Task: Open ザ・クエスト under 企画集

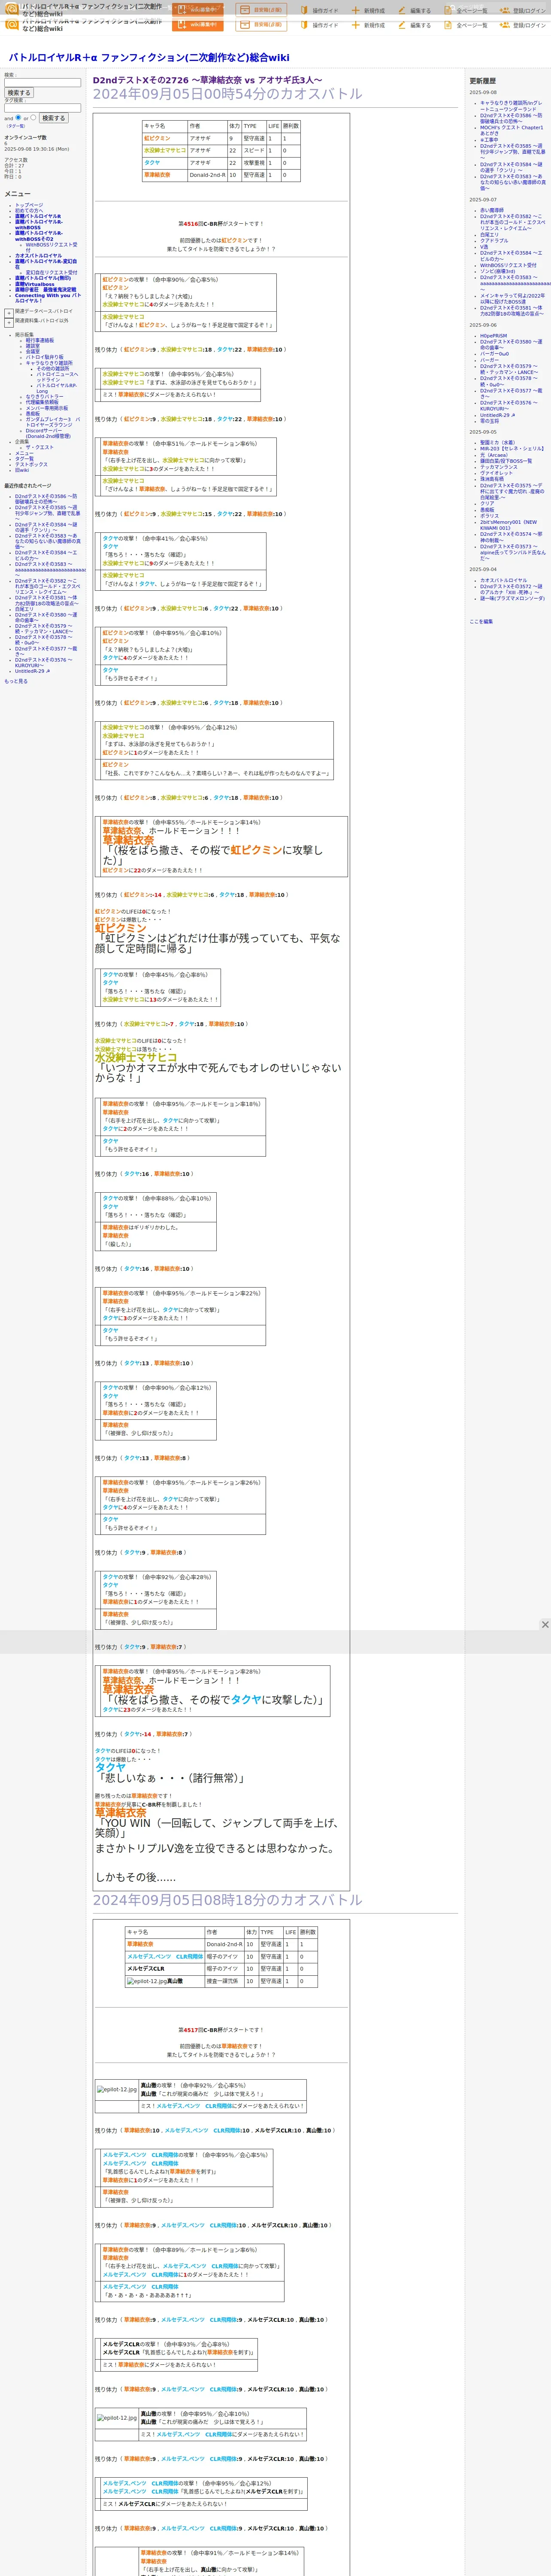Action: pos(40,448)
